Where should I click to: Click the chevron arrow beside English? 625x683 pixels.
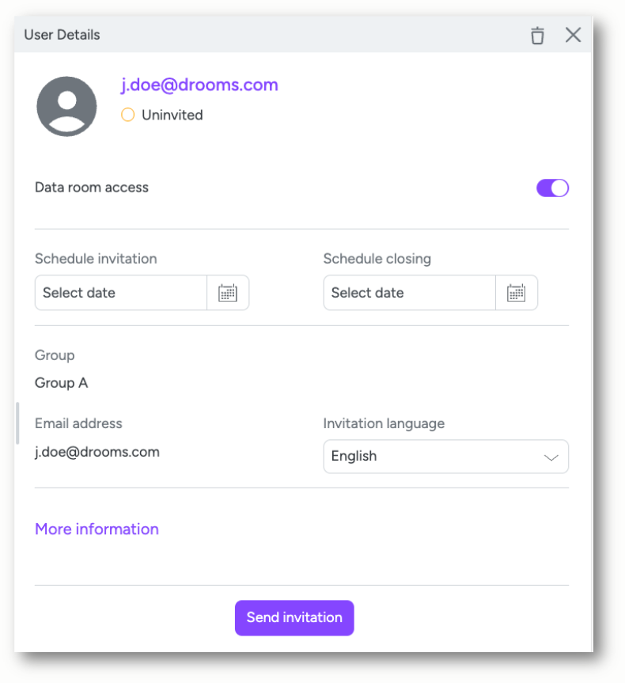tap(551, 457)
